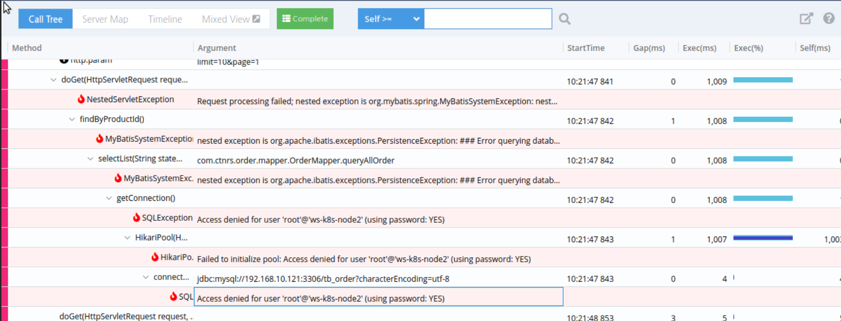Switch to the Server Map tab
Viewport: 841px width, 321px height.
[x=105, y=19]
